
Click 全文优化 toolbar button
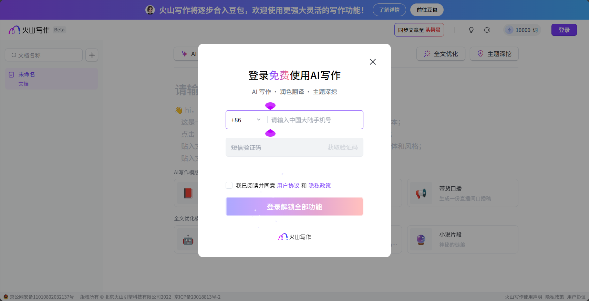(x=441, y=54)
